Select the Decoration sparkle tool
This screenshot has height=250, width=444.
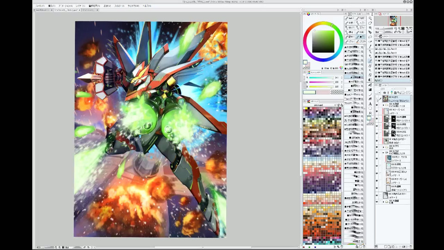tap(370, 70)
